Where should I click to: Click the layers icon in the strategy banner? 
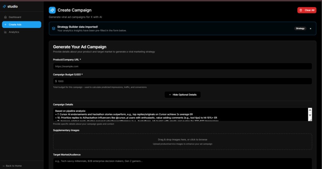point(54,28)
